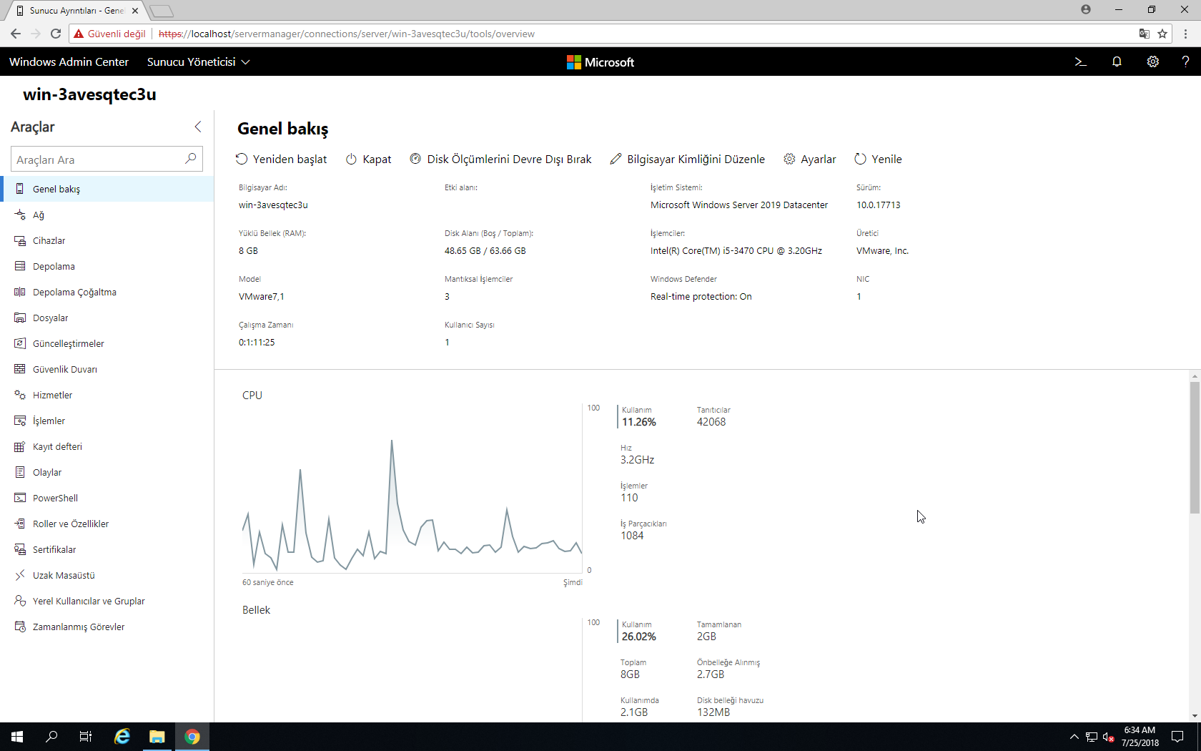The image size is (1201, 751).
Task: Click the Kullanıcı Sayısı value 1
Action: (447, 343)
